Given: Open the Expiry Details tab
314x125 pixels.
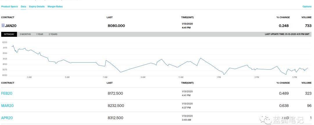Looking at the screenshot, I should (x=37, y=6).
